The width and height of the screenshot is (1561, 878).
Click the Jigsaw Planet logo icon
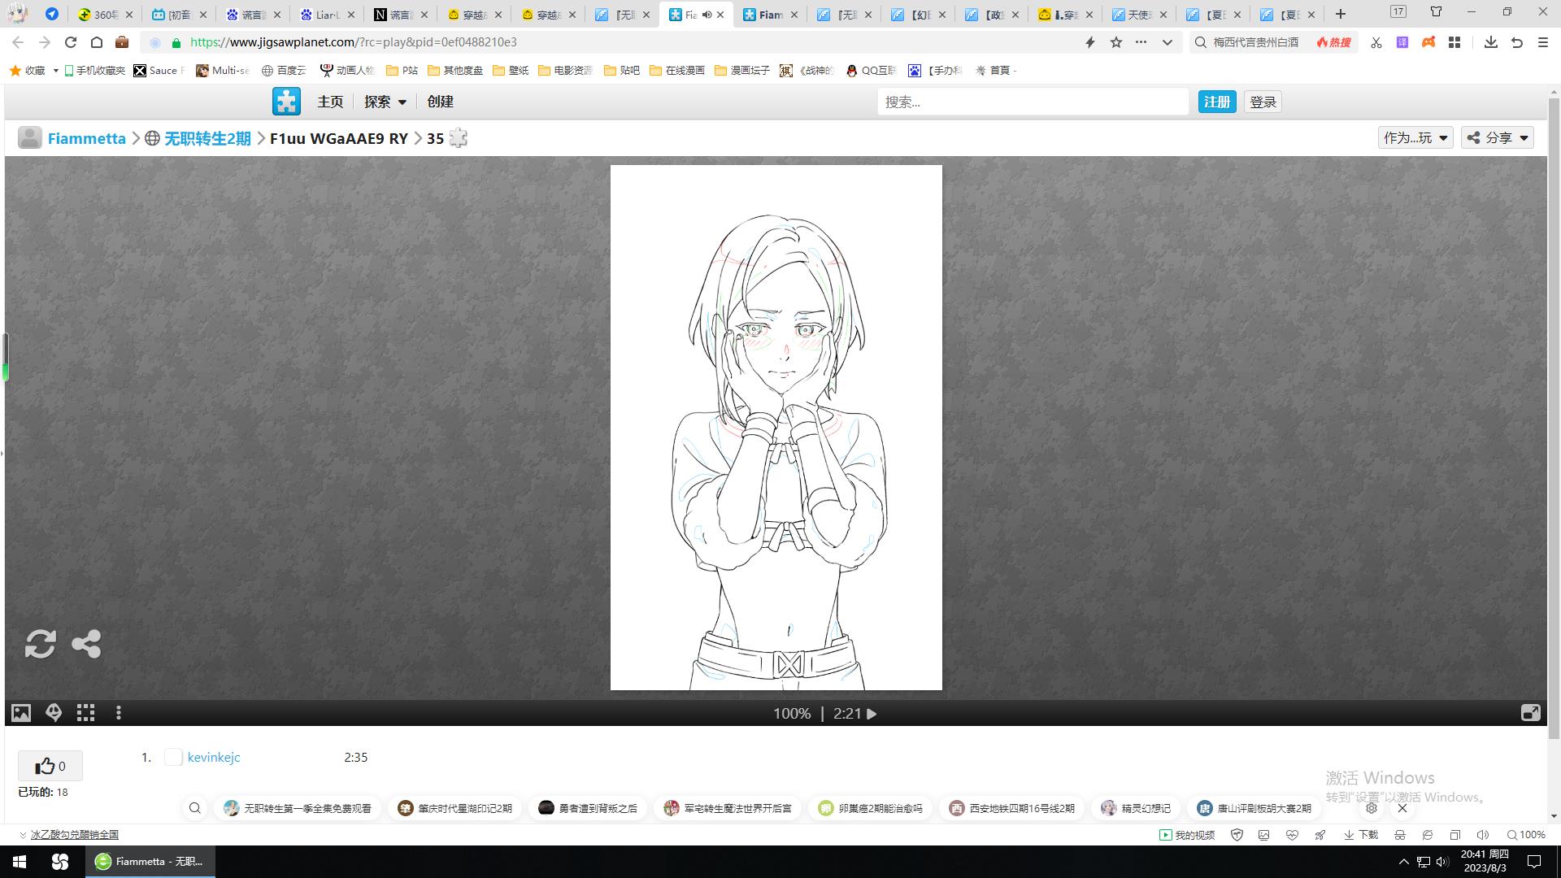click(286, 102)
